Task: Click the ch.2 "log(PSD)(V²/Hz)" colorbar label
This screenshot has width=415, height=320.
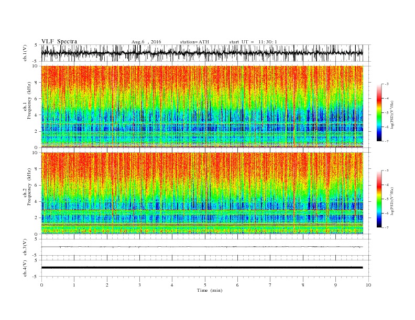Action: (392, 201)
